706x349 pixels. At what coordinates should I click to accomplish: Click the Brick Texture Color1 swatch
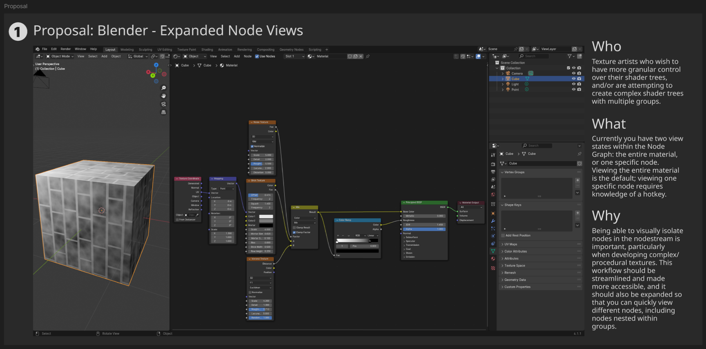(266, 216)
